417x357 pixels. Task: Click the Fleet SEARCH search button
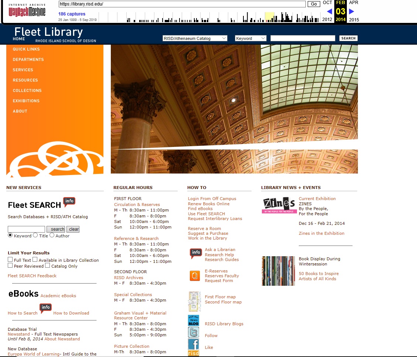56,229
